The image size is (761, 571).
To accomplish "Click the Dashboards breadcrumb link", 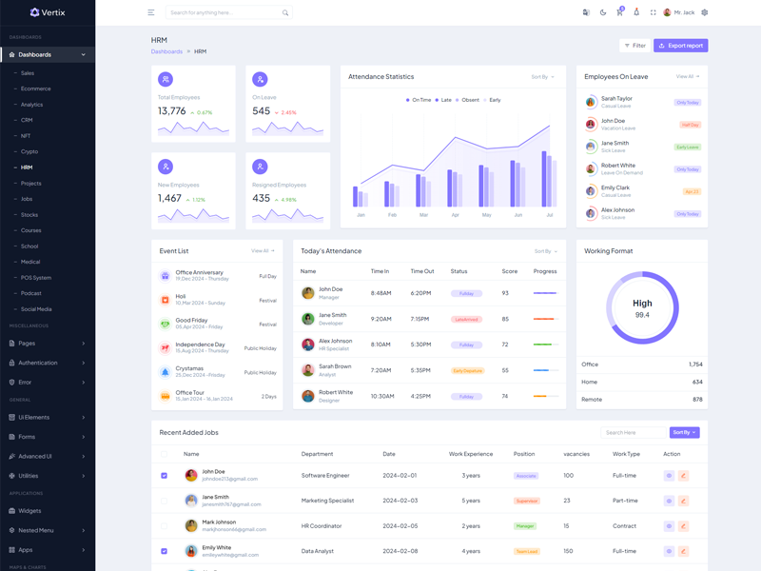I will coord(166,51).
